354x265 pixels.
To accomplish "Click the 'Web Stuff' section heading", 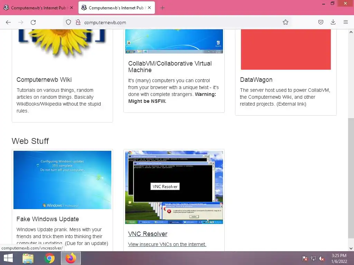I will 30,141.
